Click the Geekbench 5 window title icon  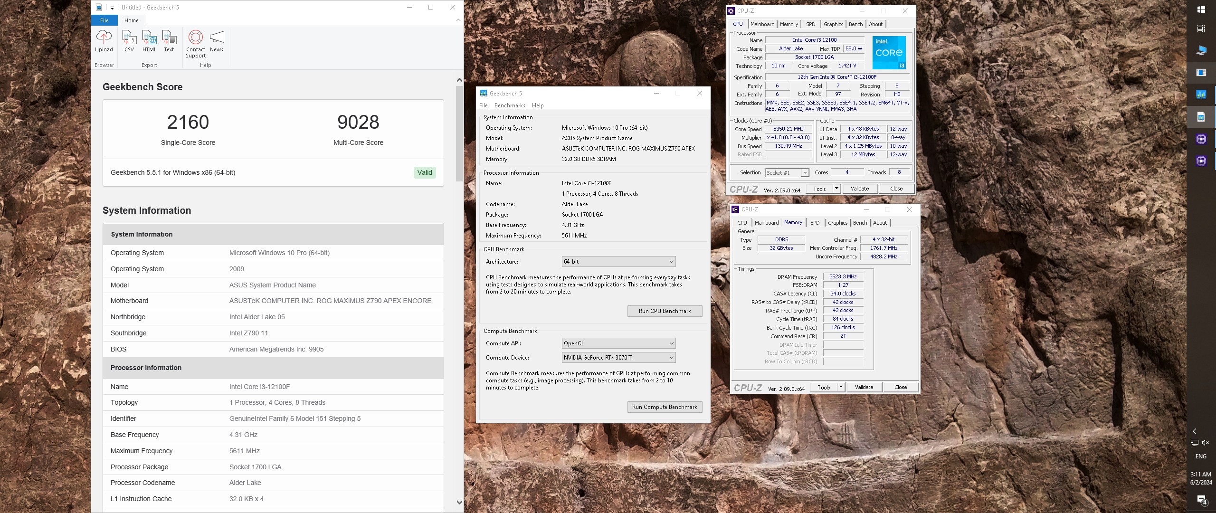(484, 93)
